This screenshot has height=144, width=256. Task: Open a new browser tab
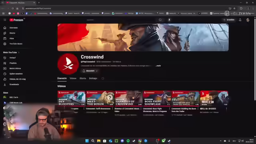[x=39, y=3]
